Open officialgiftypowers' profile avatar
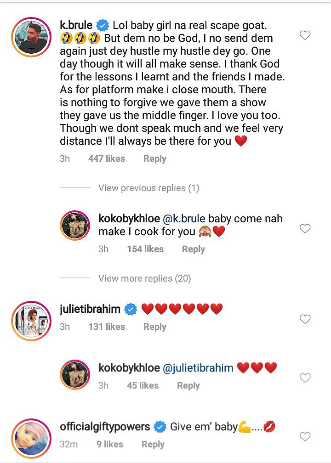The image size is (331, 463). coord(31,439)
